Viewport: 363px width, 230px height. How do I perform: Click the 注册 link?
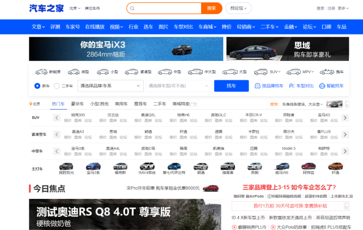pyautogui.click(x=331, y=8)
